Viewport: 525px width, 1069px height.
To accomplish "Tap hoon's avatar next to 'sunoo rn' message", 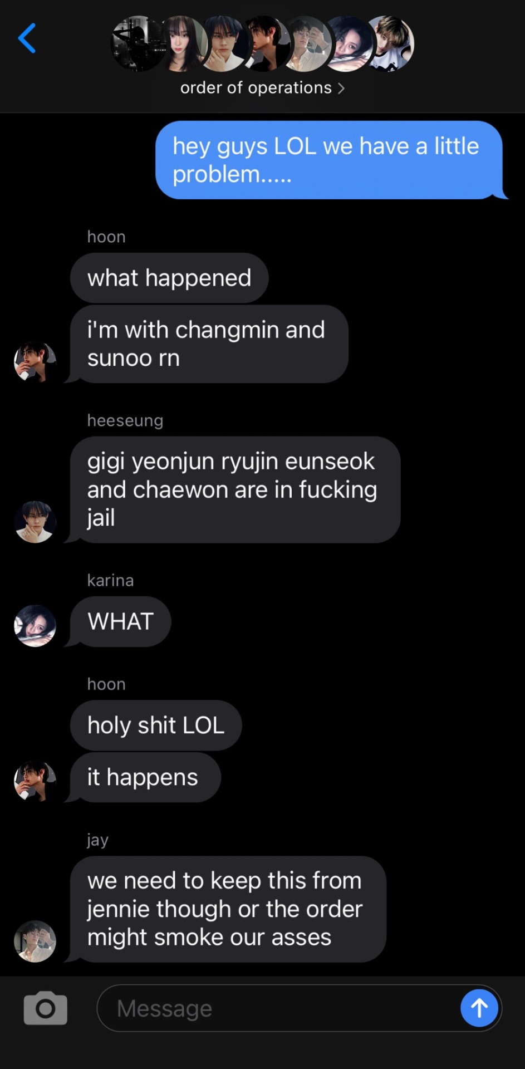I will click(x=35, y=362).
